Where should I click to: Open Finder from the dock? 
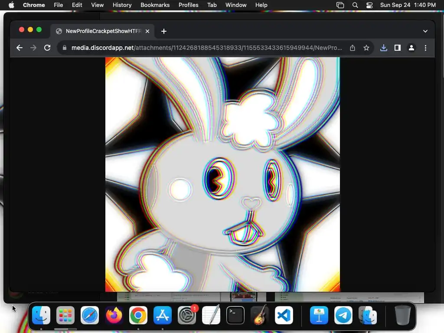tap(41, 315)
